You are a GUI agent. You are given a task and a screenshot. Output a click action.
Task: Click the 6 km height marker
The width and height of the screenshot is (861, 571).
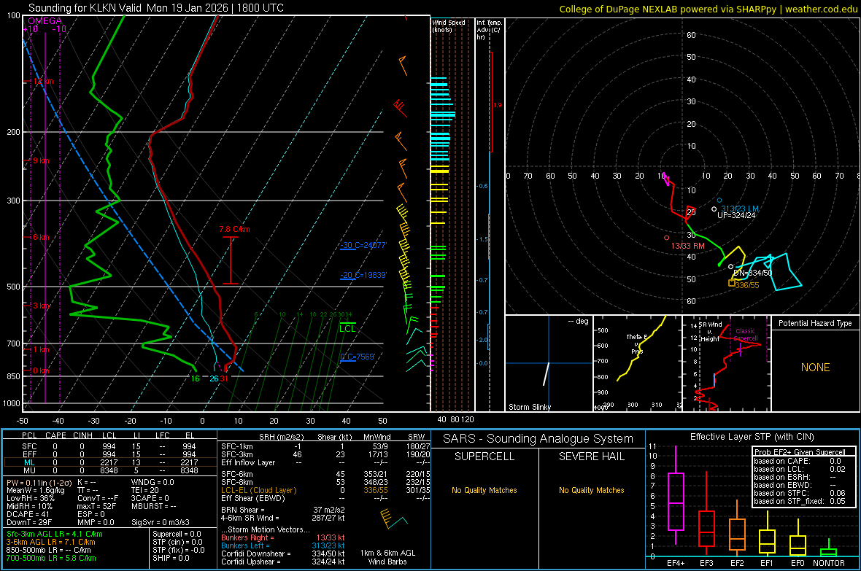point(41,237)
